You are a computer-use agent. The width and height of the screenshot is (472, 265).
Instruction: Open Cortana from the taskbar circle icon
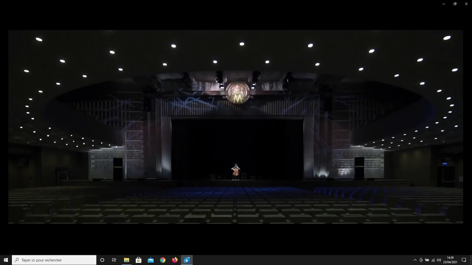pyautogui.click(x=102, y=260)
